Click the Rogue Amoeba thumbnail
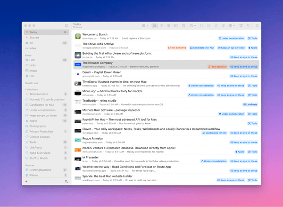This screenshot has height=207, width=283. [x=78, y=140]
